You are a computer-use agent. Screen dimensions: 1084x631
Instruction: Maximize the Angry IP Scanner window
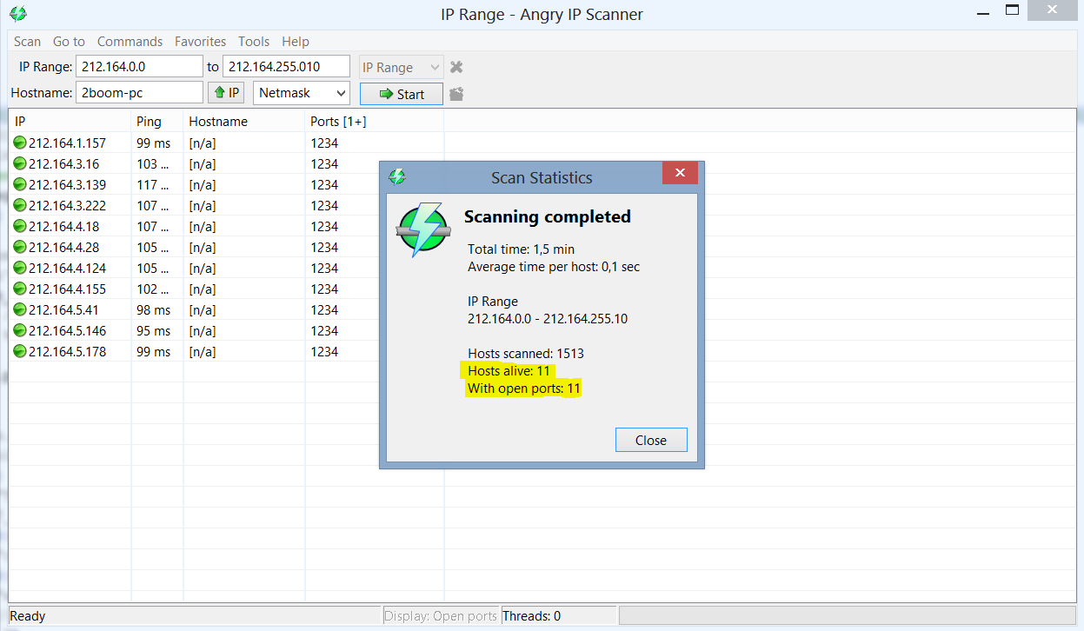(1013, 10)
